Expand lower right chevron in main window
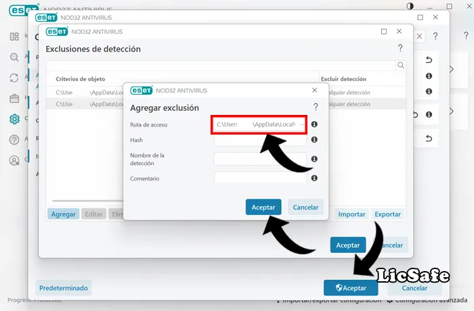This screenshot has width=474, height=311. [452, 111]
